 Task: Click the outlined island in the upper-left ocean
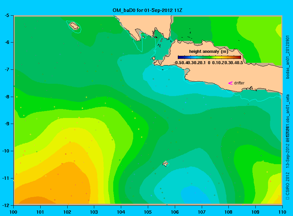click(x=74, y=26)
